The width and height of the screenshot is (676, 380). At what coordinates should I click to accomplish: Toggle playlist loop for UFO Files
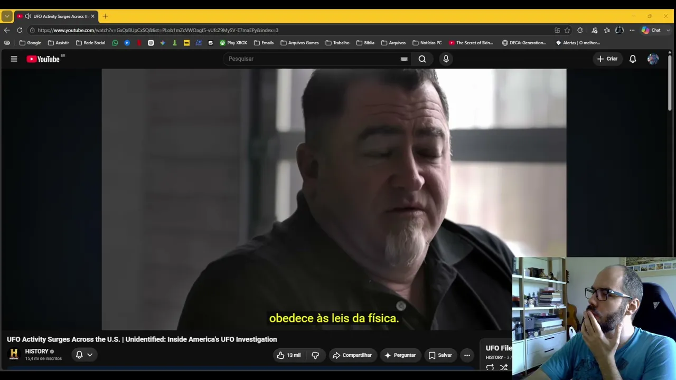490,367
